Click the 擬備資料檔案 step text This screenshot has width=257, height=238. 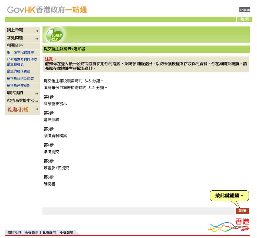pyautogui.click(x=55, y=136)
